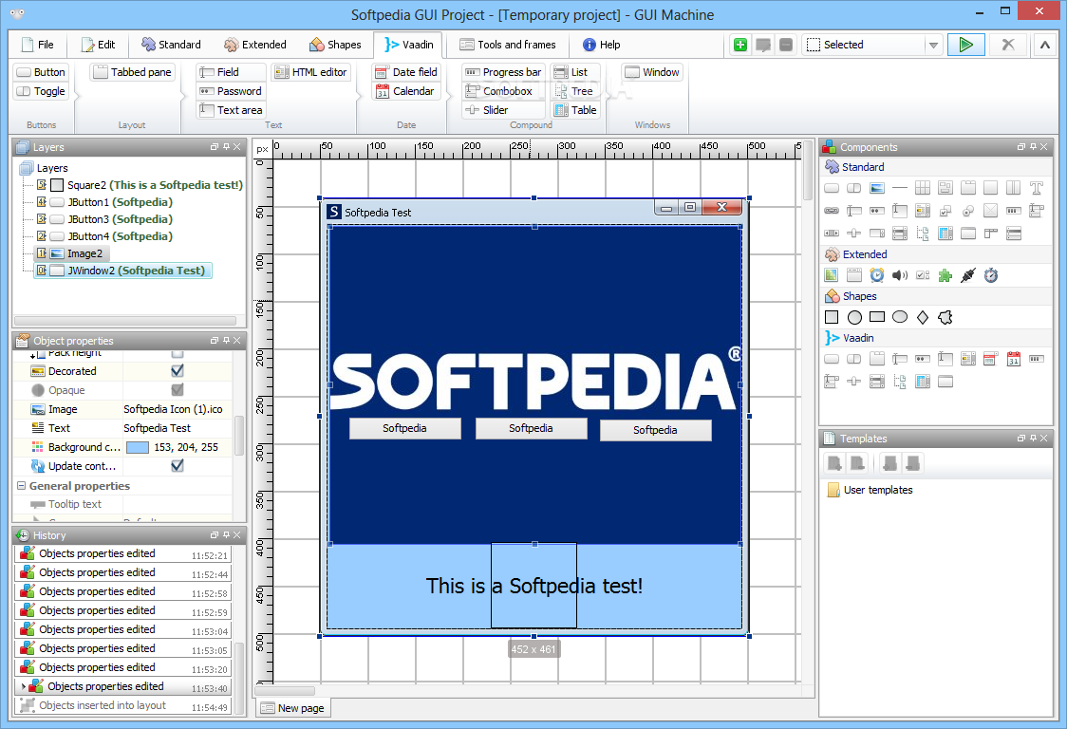Select the plug connector Extended component
This screenshot has width=1067, height=729.
pyautogui.click(x=968, y=275)
